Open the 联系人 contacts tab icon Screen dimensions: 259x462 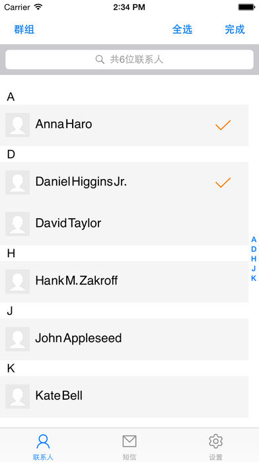[x=43, y=441]
